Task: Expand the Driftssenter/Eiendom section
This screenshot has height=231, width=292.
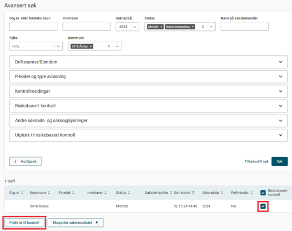Action: coord(281,62)
